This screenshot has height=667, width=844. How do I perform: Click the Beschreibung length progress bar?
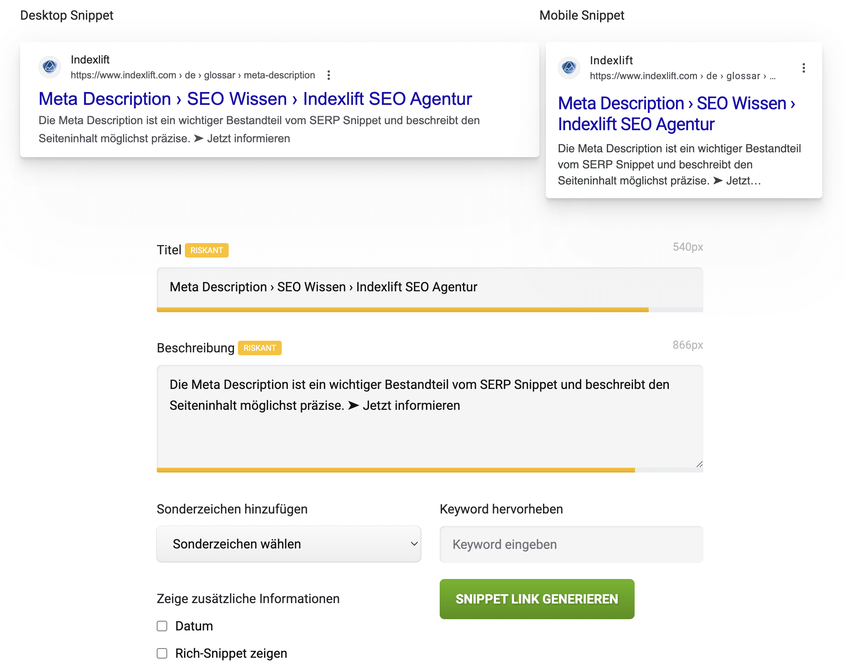pos(430,470)
